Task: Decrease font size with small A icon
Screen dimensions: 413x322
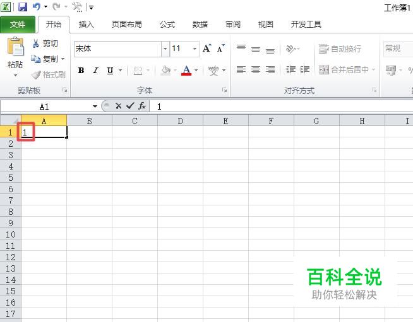Action: pos(220,49)
